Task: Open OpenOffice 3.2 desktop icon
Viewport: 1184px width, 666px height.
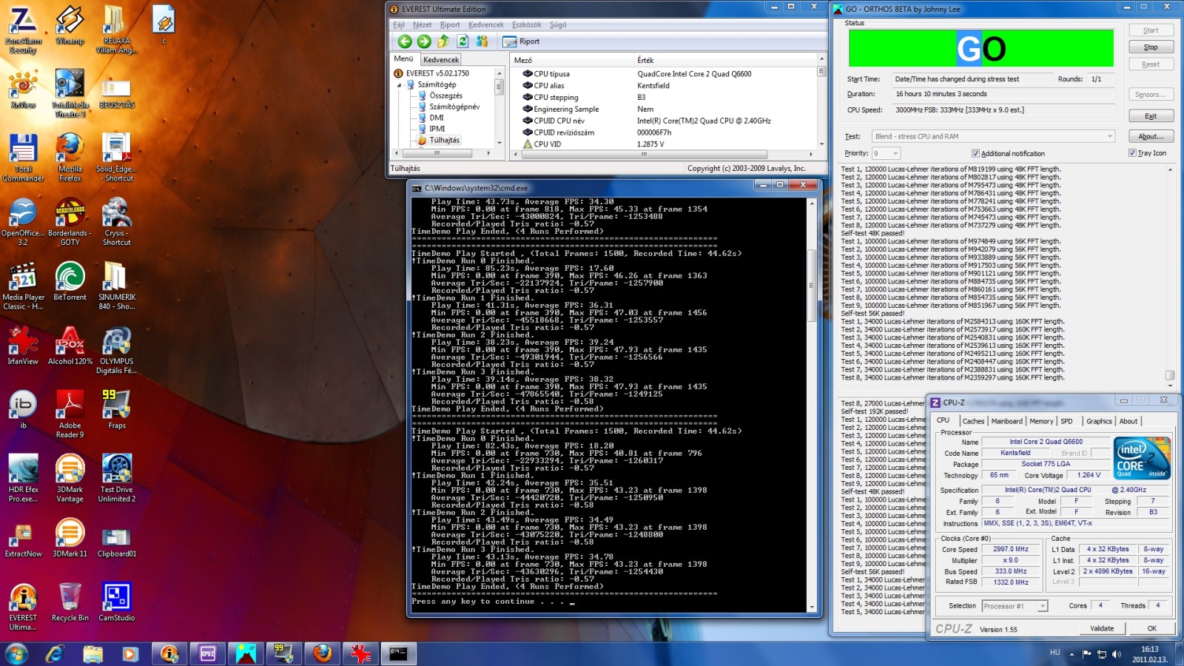Action: 23,223
